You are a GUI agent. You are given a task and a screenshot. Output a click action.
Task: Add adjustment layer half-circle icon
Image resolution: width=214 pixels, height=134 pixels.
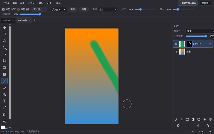coord(193,120)
